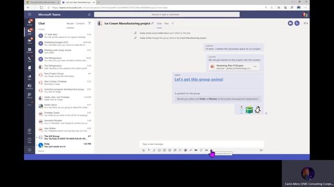Viewport: 334px width, 187px height.
Task: Switch to the Contacts tab in Chat
Action: click(80, 23)
